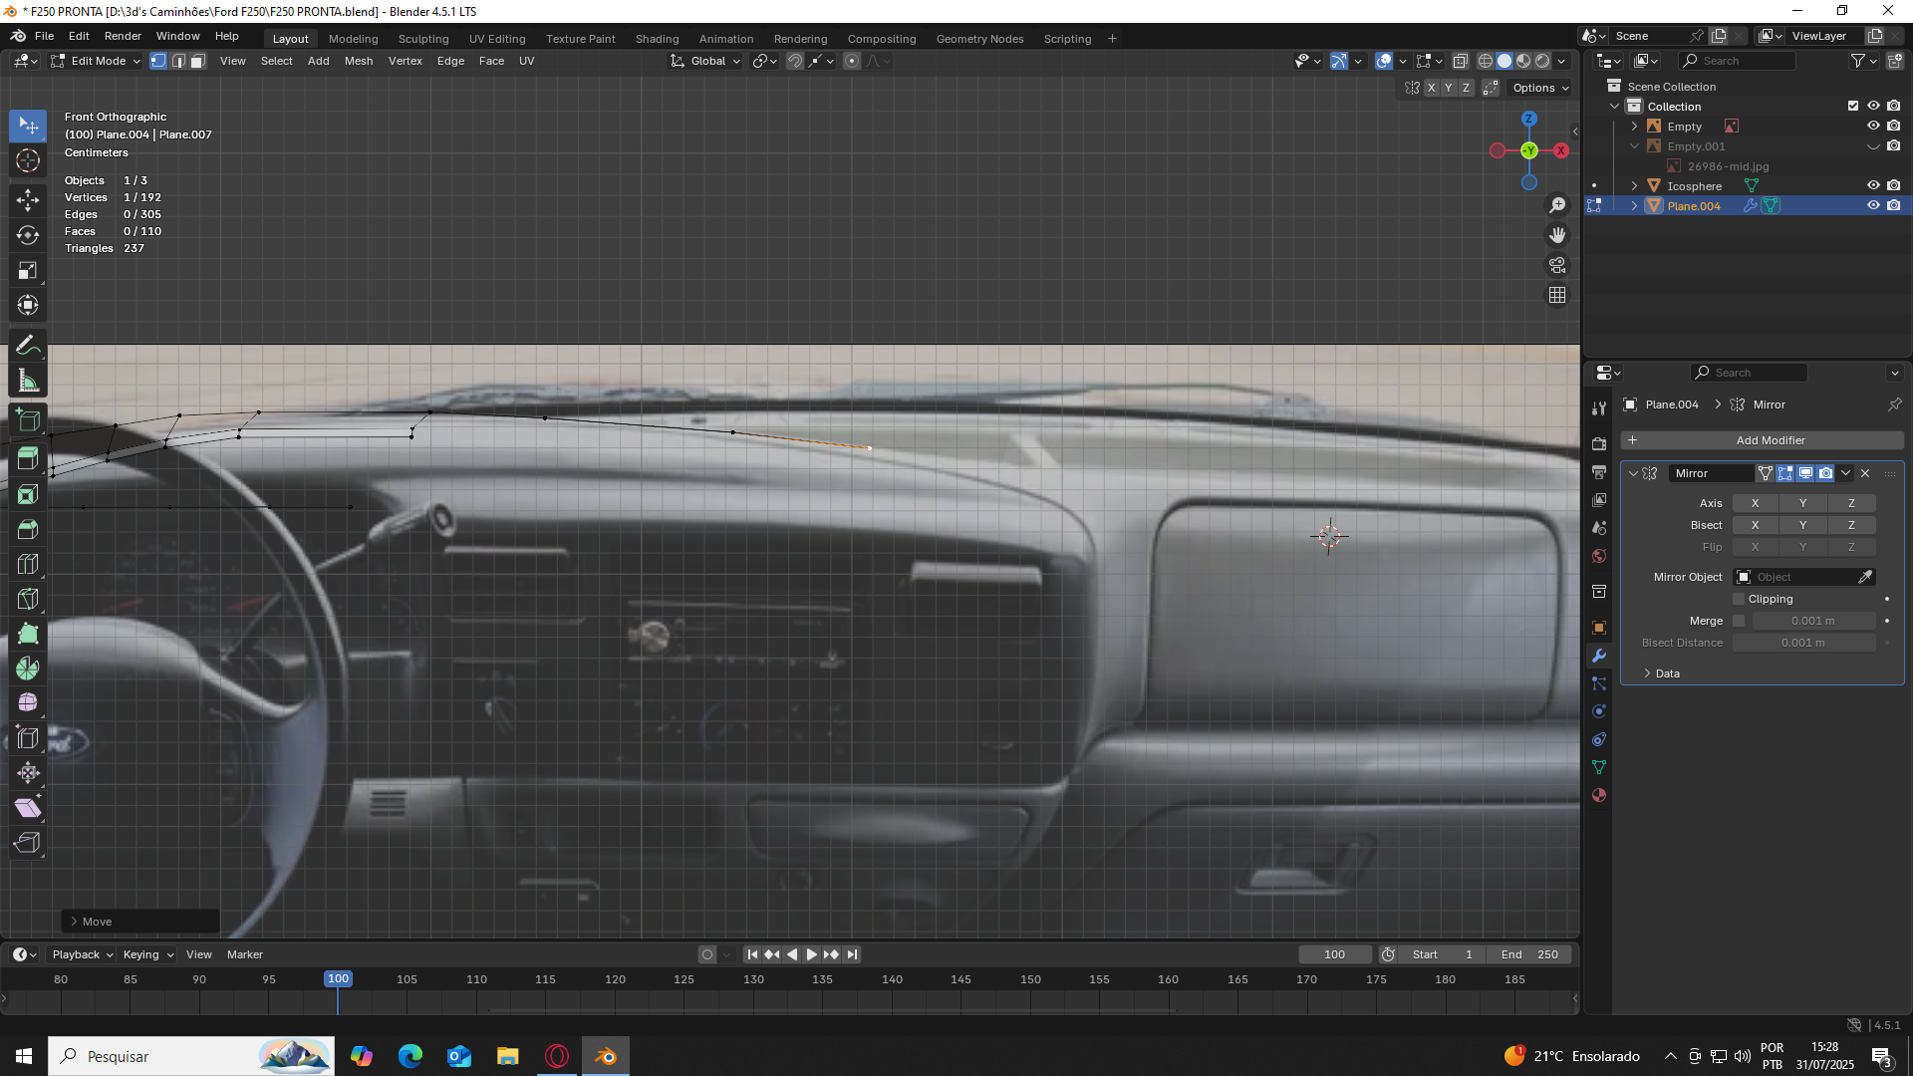Activate the Rotate tool
Screen dimensions: 1913x1076
[28, 235]
